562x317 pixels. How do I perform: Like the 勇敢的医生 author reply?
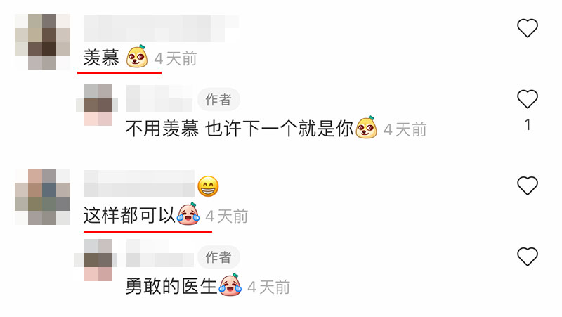tap(528, 257)
